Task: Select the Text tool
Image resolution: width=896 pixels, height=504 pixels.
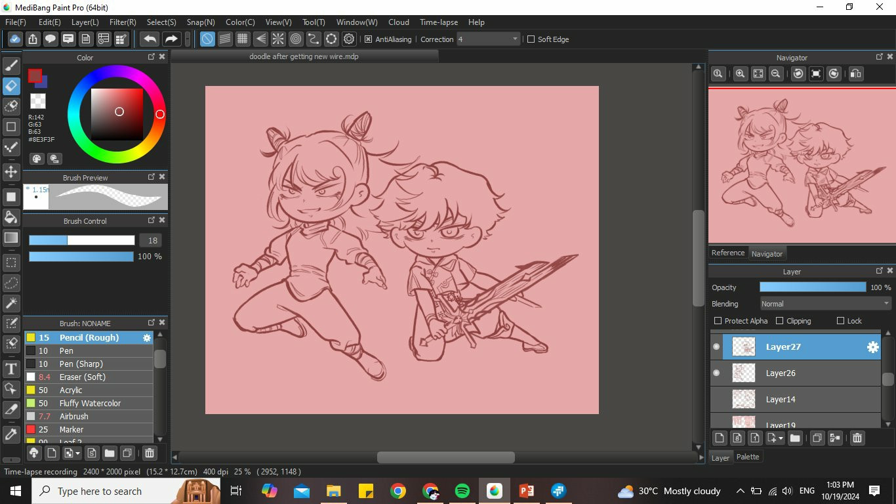Action: click(x=11, y=369)
